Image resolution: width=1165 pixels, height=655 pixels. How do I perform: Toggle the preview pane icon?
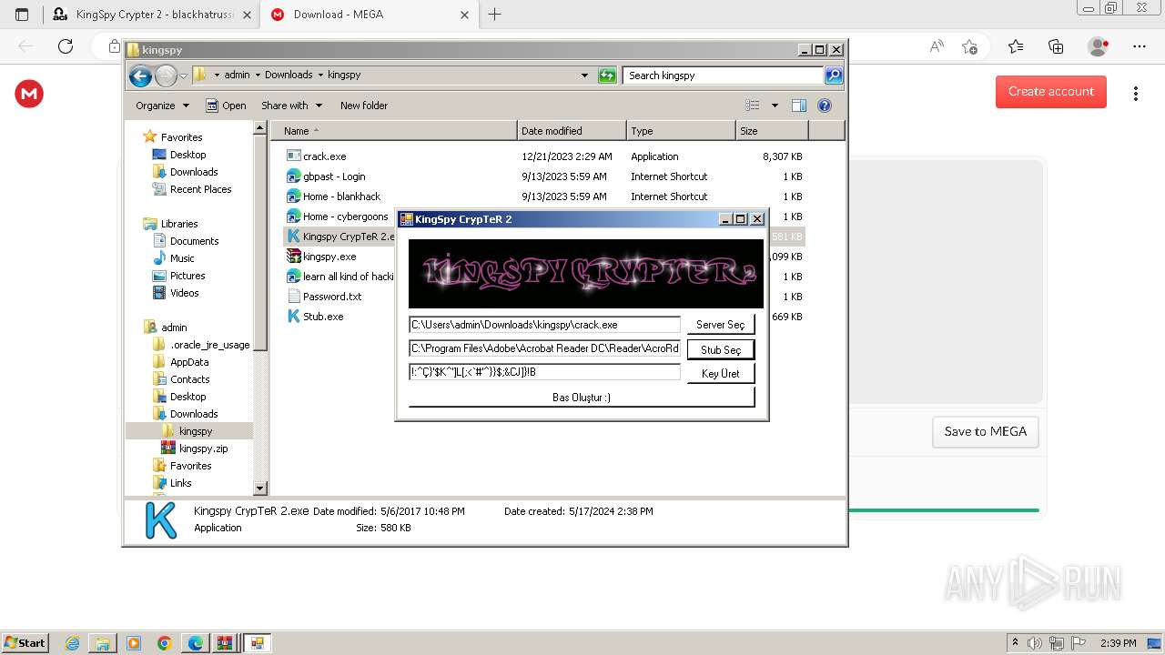point(799,106)
